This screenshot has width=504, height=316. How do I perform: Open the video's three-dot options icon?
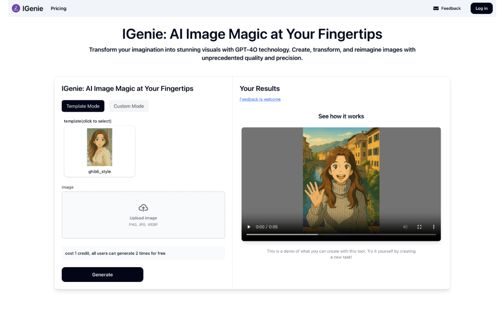coord(433,227)
